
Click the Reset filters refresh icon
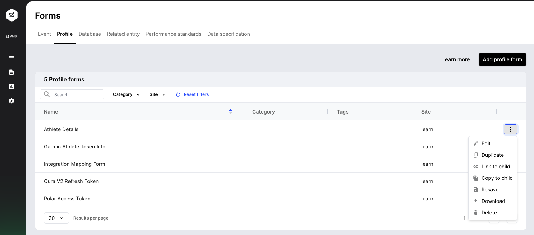click(178, 94)
